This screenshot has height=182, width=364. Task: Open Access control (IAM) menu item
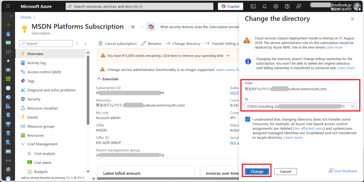click(44, 72)
